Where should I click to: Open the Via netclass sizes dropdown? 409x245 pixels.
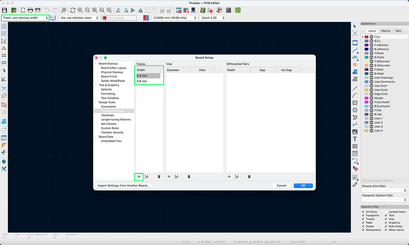[x=79, y=18]
